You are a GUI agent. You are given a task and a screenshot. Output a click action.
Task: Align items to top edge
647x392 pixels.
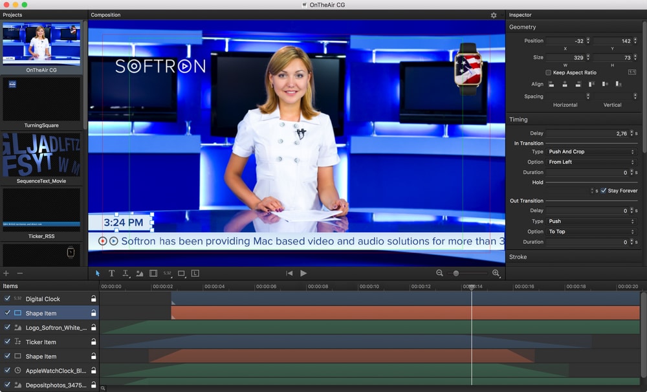(591, 84)
